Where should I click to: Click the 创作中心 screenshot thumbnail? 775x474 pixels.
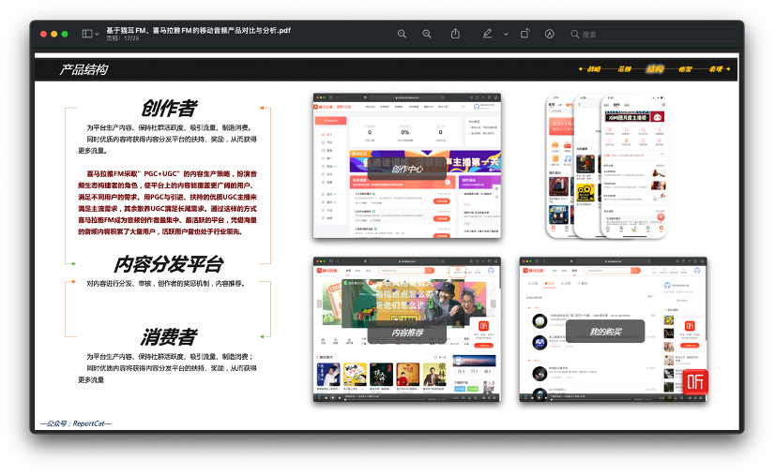tap(407, 166)
